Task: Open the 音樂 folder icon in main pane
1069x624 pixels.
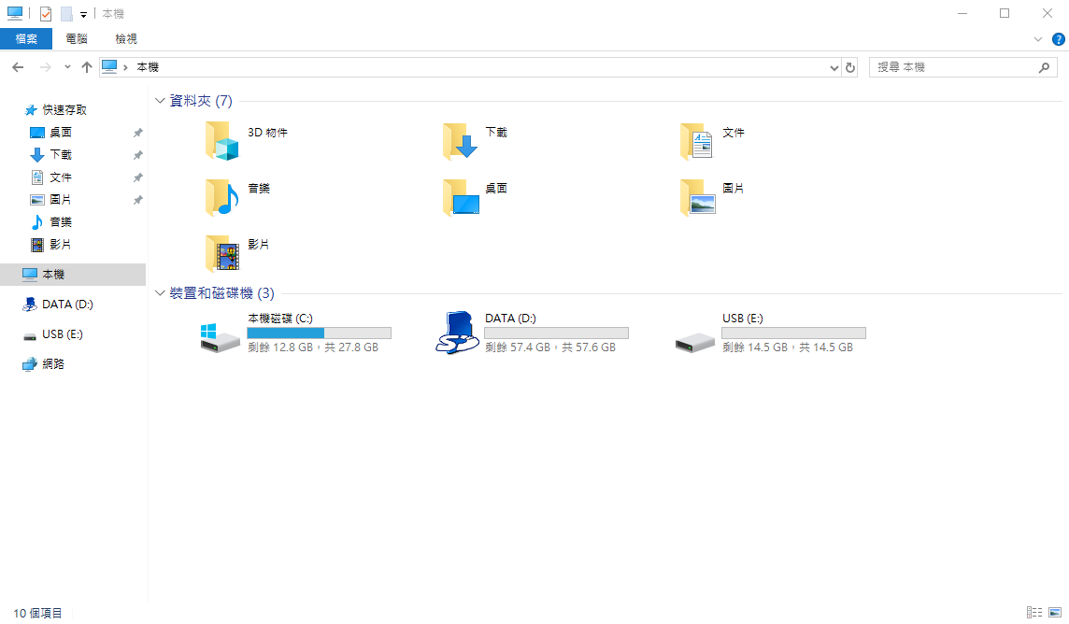Action: click(222, 197)
